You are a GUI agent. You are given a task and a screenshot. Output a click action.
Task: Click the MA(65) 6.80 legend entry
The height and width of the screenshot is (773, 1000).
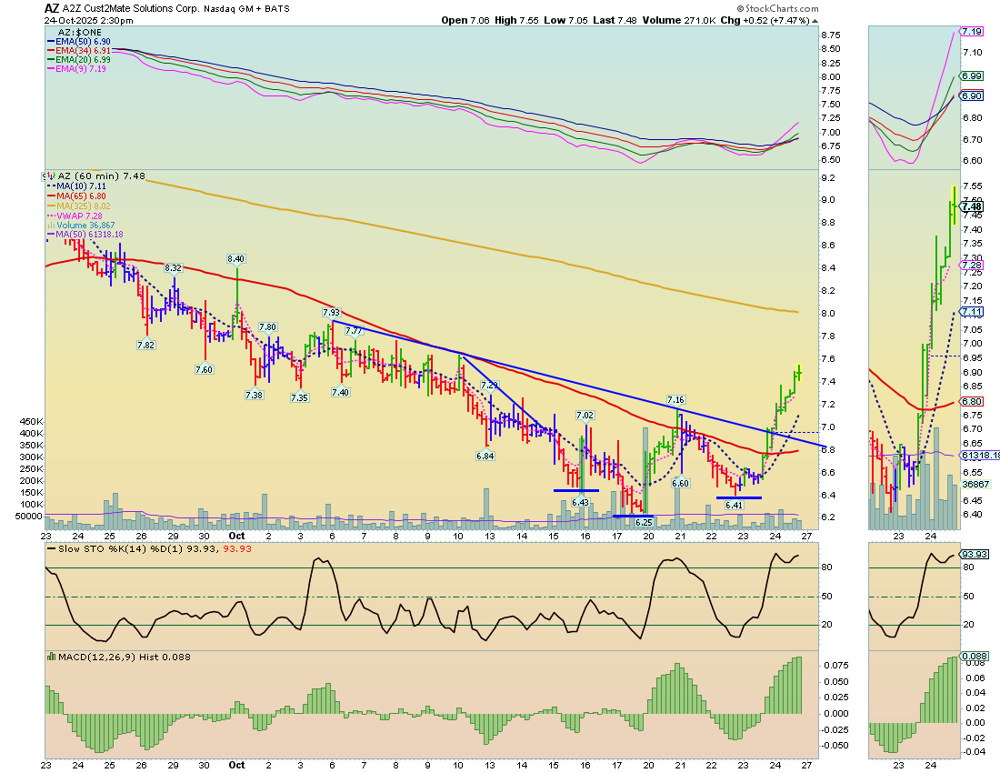tap(81, 196)
